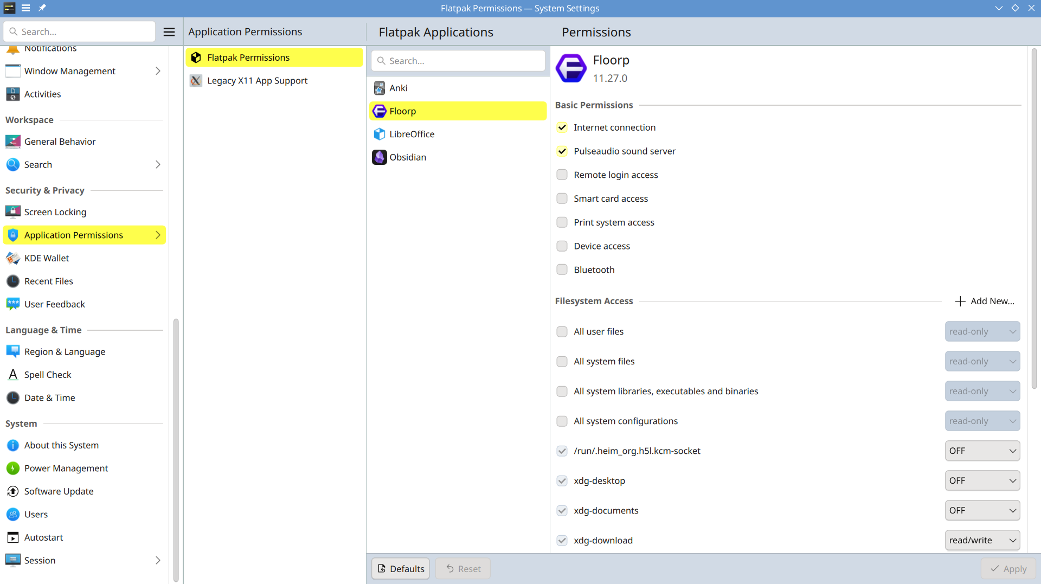The width and height of the screenshot is (1041, 584).
Task: Click the Obsidian app icon
Action: (x=380, y=157)
